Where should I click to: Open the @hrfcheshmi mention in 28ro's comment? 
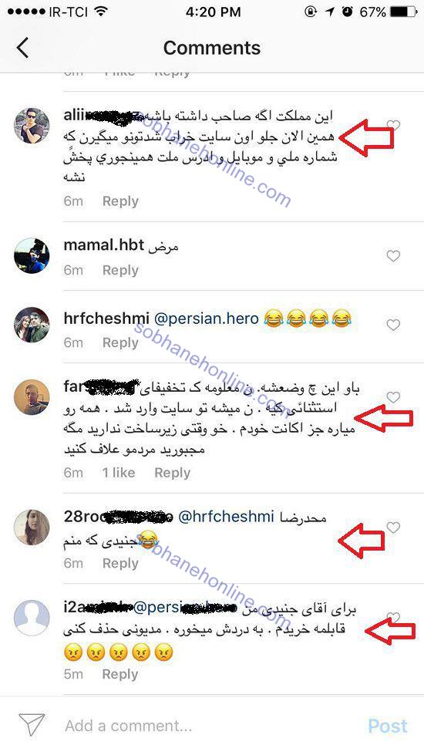coord(226,517)
